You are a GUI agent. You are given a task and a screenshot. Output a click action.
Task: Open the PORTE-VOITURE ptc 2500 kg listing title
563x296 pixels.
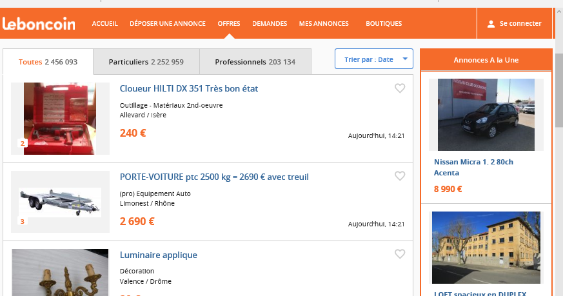[214, 177]
